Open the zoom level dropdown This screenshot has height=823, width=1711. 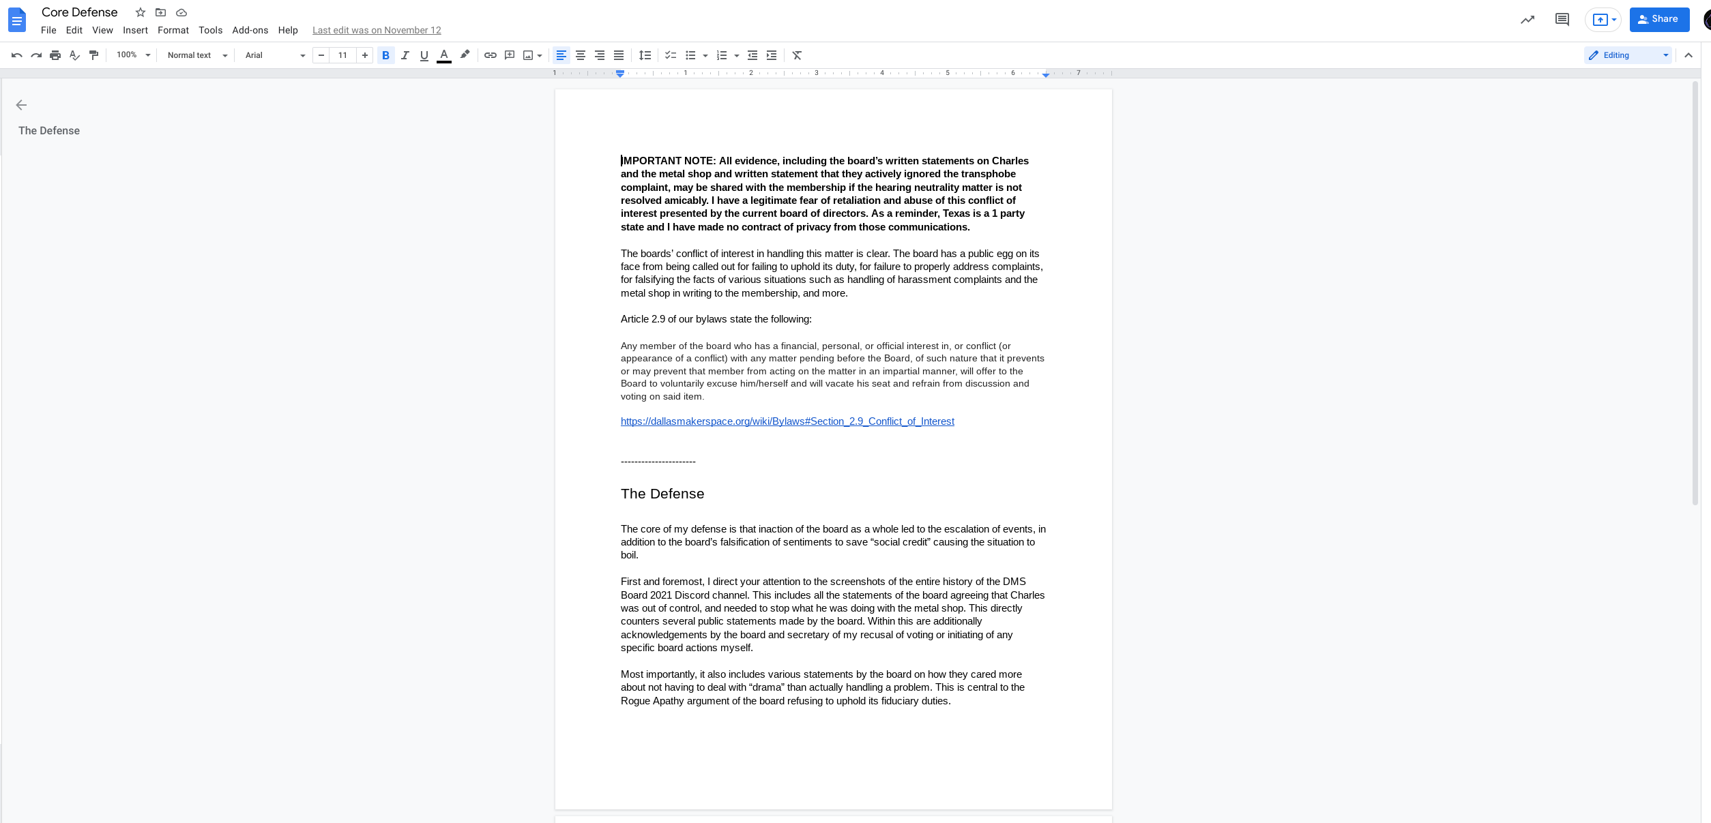133,55
